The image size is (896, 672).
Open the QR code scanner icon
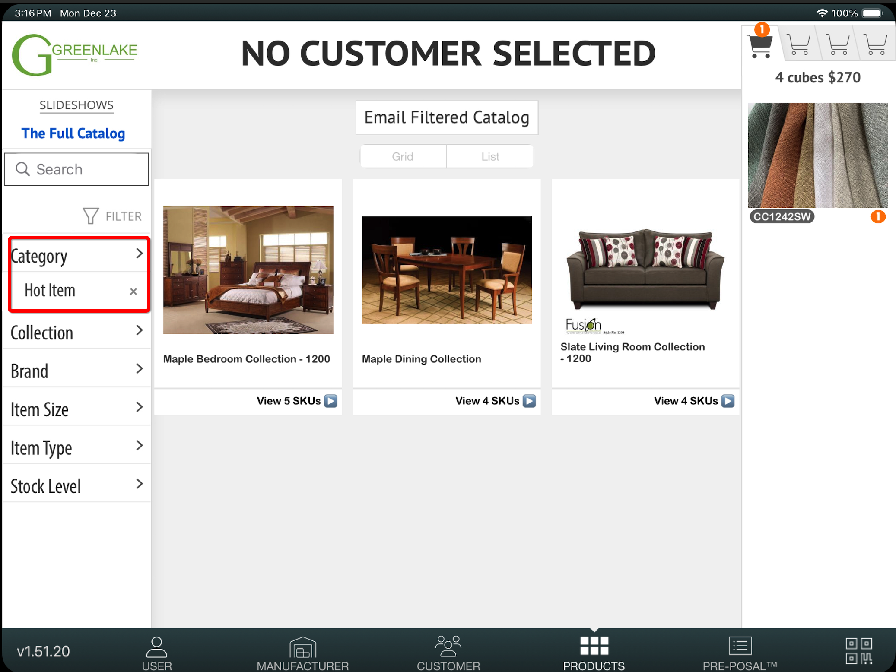(858, 650)
